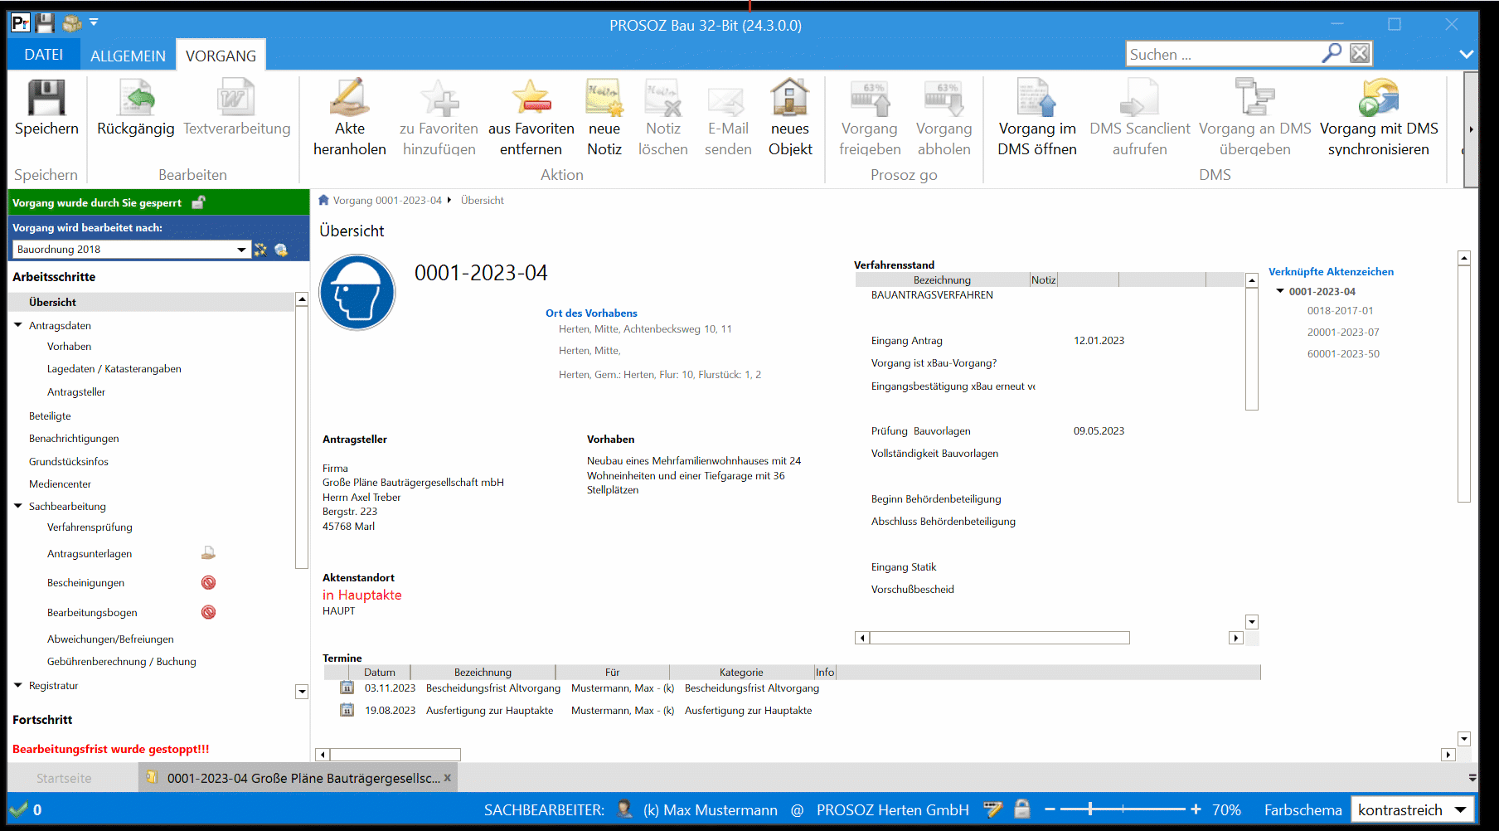The width and height of the screenshot is (1499, 831).
Task: Switch to the Startseite document tab
Action: pyautogui.click(x=64, y=778)
